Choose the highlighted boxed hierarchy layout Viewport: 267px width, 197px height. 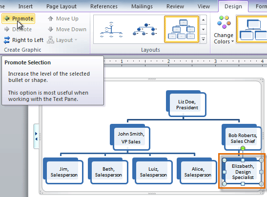click(182, 29)
